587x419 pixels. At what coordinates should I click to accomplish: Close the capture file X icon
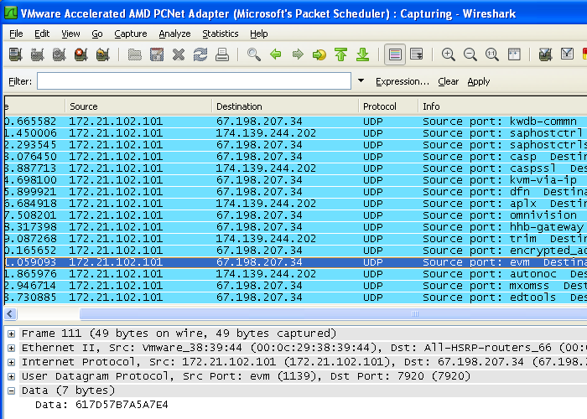[x=179, y=54]
